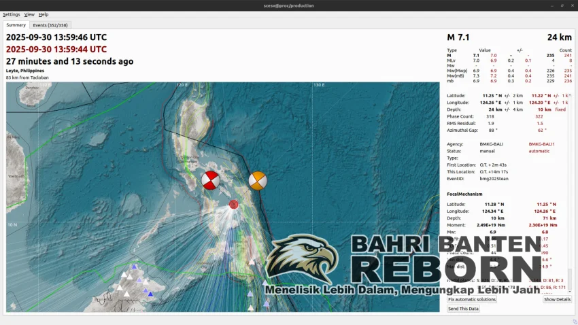Click the blue station triangle on Borneo
The image size is (578, 325).
(x=134, y=267)
